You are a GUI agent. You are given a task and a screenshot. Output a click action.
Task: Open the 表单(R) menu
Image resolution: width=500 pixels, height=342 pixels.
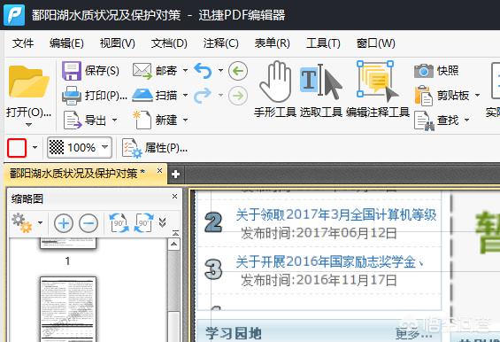[x=272, y=43]
